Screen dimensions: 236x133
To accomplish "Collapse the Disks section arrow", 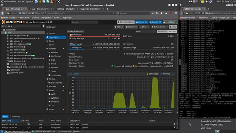I will 64,90.
